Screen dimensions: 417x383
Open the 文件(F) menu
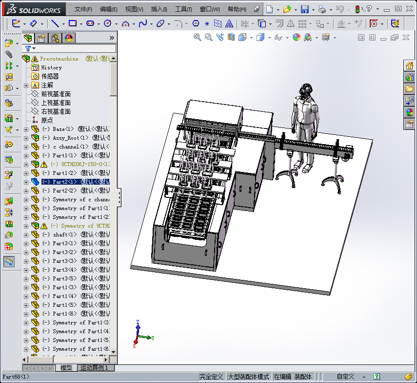pos(83,9)
